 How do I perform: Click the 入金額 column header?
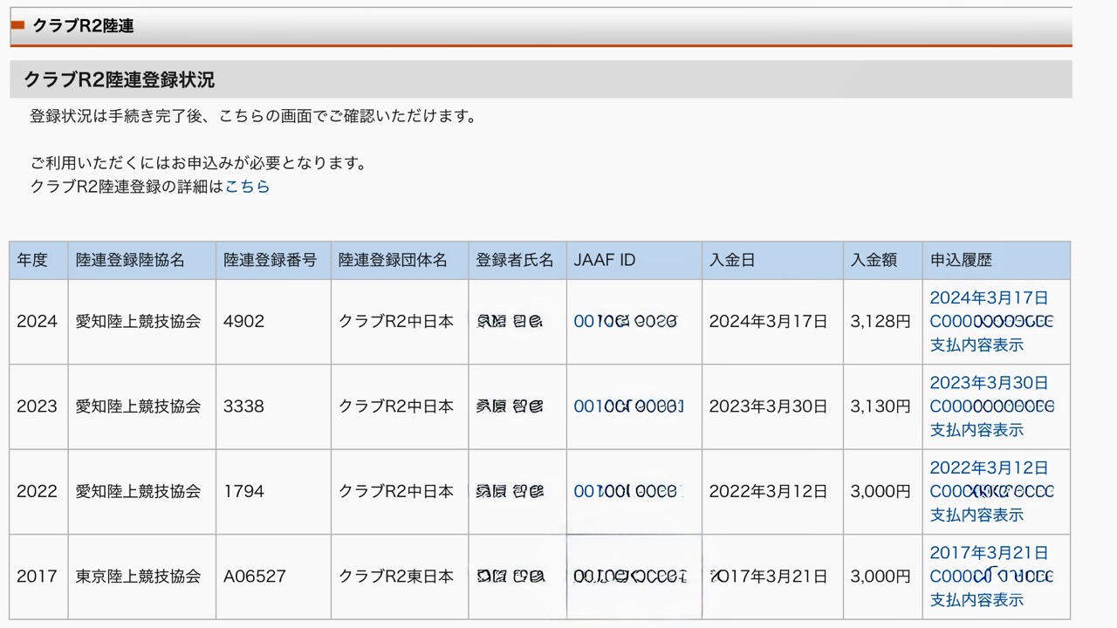coord(874,260)
